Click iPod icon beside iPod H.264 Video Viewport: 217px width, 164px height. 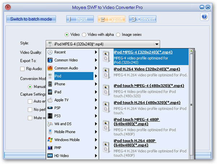pos(106,73)
